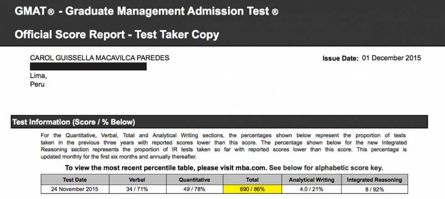Click the Quantitative column header

point(195,179)
